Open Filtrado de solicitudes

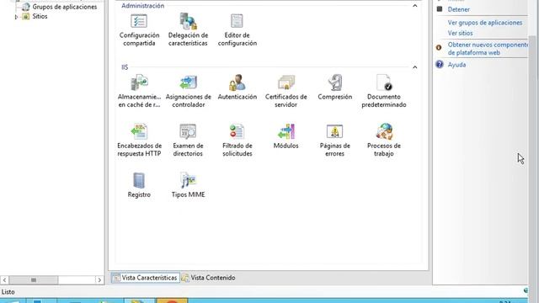pyautogui.click(x=237, y=141)
